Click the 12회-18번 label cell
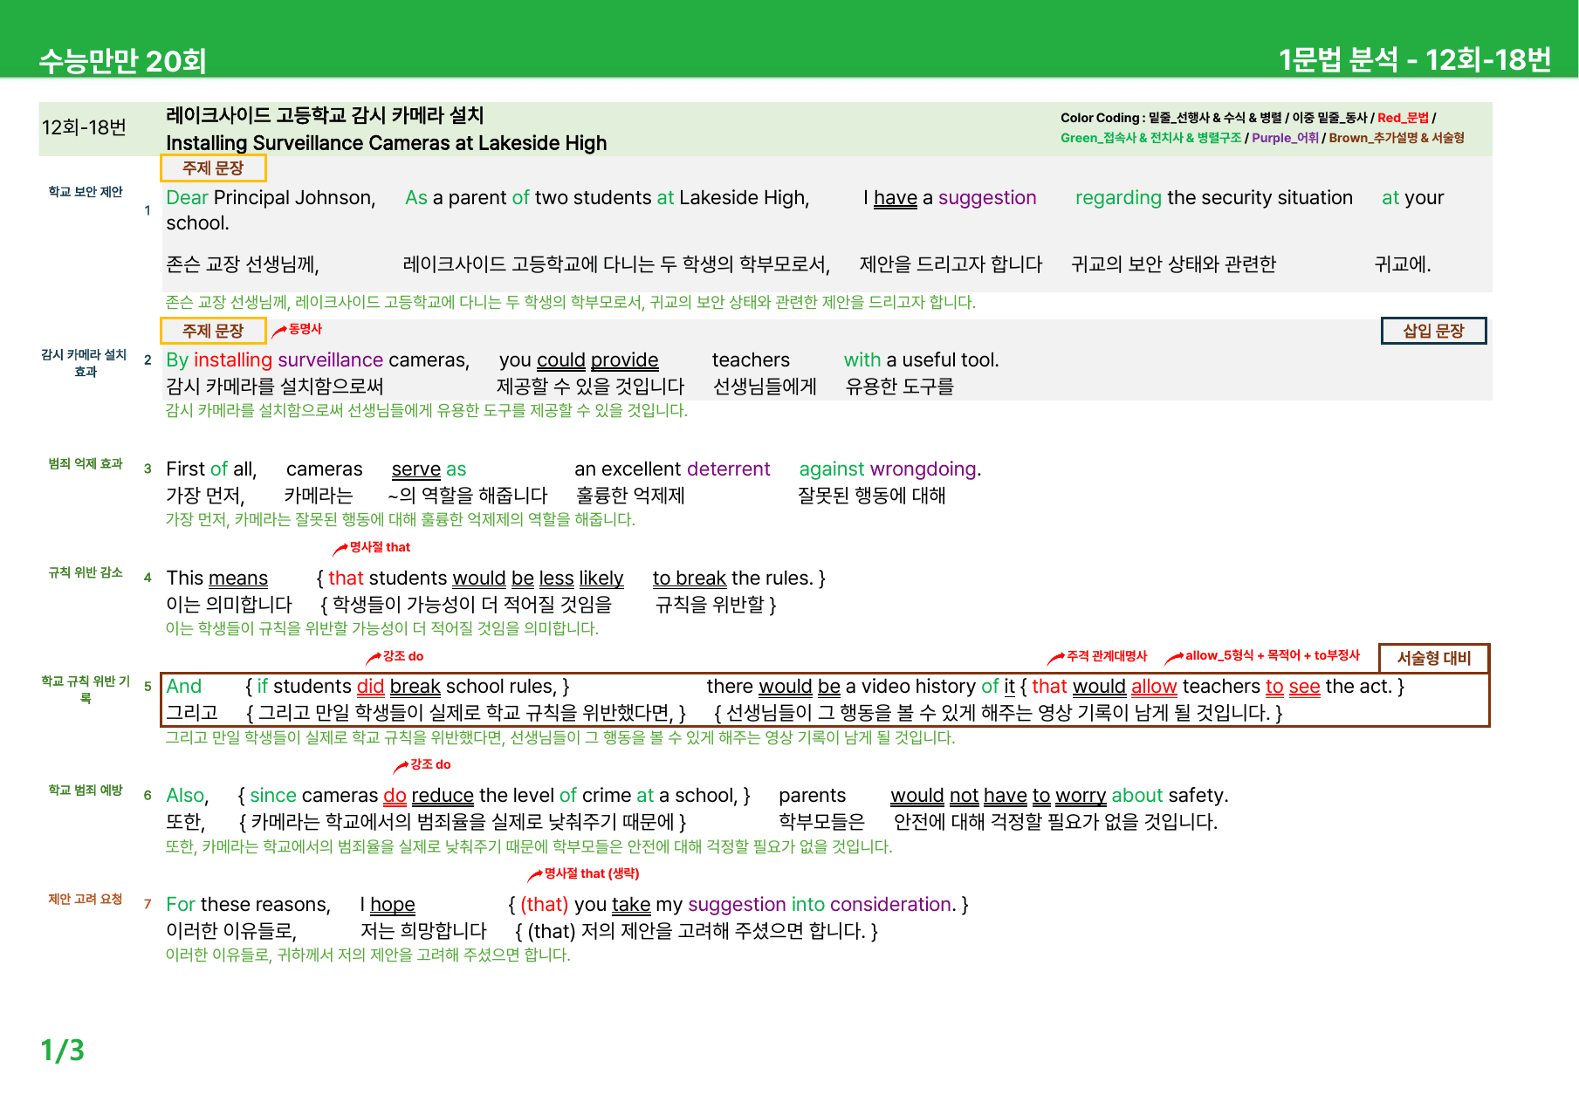The width and height of the screenshot is (1579, 1116). coord(84,127)
